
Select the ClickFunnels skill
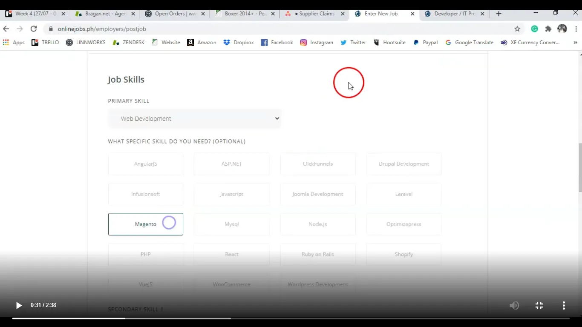click(318, 164)
